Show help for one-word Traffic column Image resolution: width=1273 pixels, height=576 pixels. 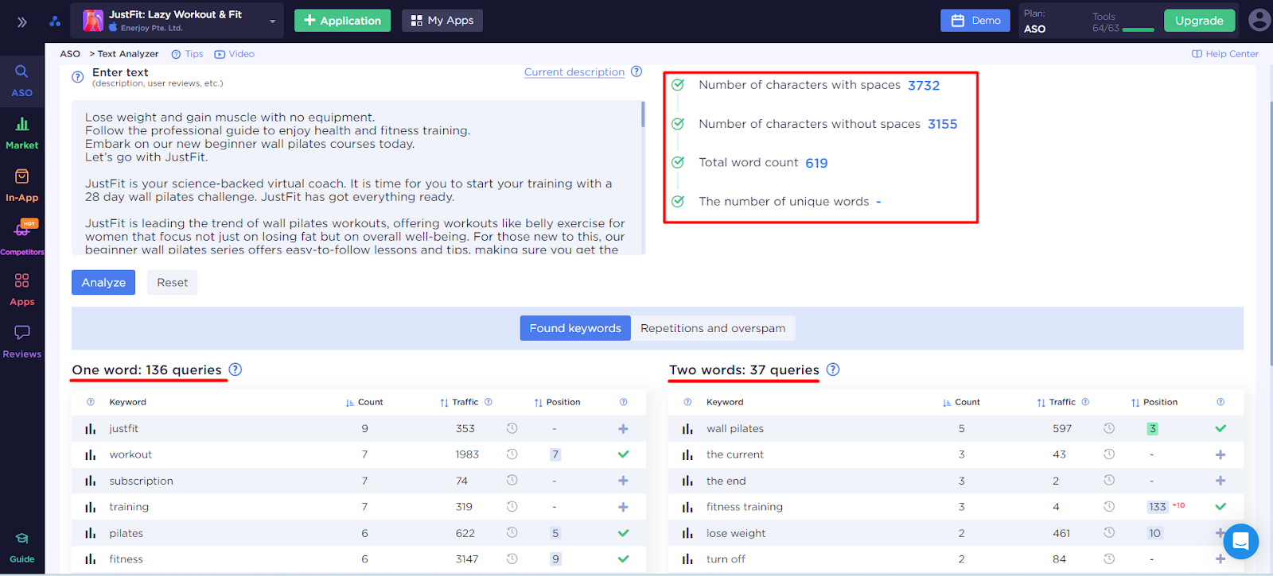[489, 402]
